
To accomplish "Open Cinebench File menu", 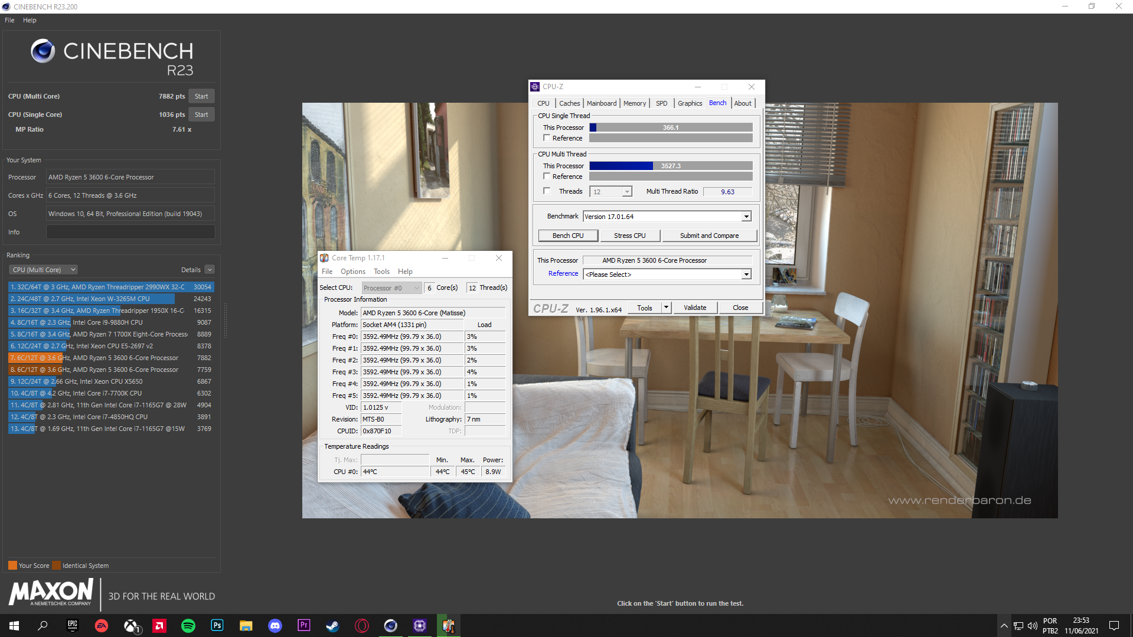I will (x=9, y=20).
